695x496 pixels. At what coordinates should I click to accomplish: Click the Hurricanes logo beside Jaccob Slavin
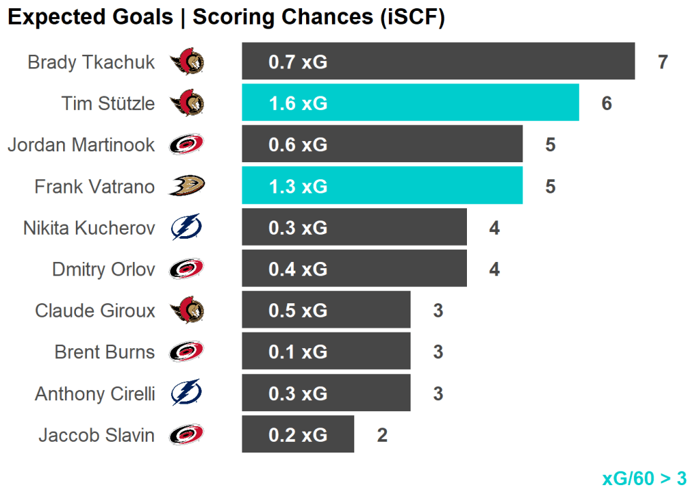click(x=187, y=435)
